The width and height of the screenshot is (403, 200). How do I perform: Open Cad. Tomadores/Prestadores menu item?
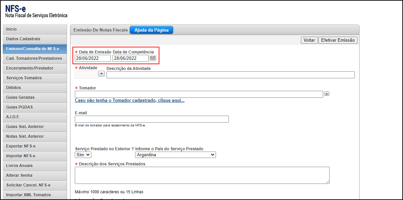click(x=34, y=58)
